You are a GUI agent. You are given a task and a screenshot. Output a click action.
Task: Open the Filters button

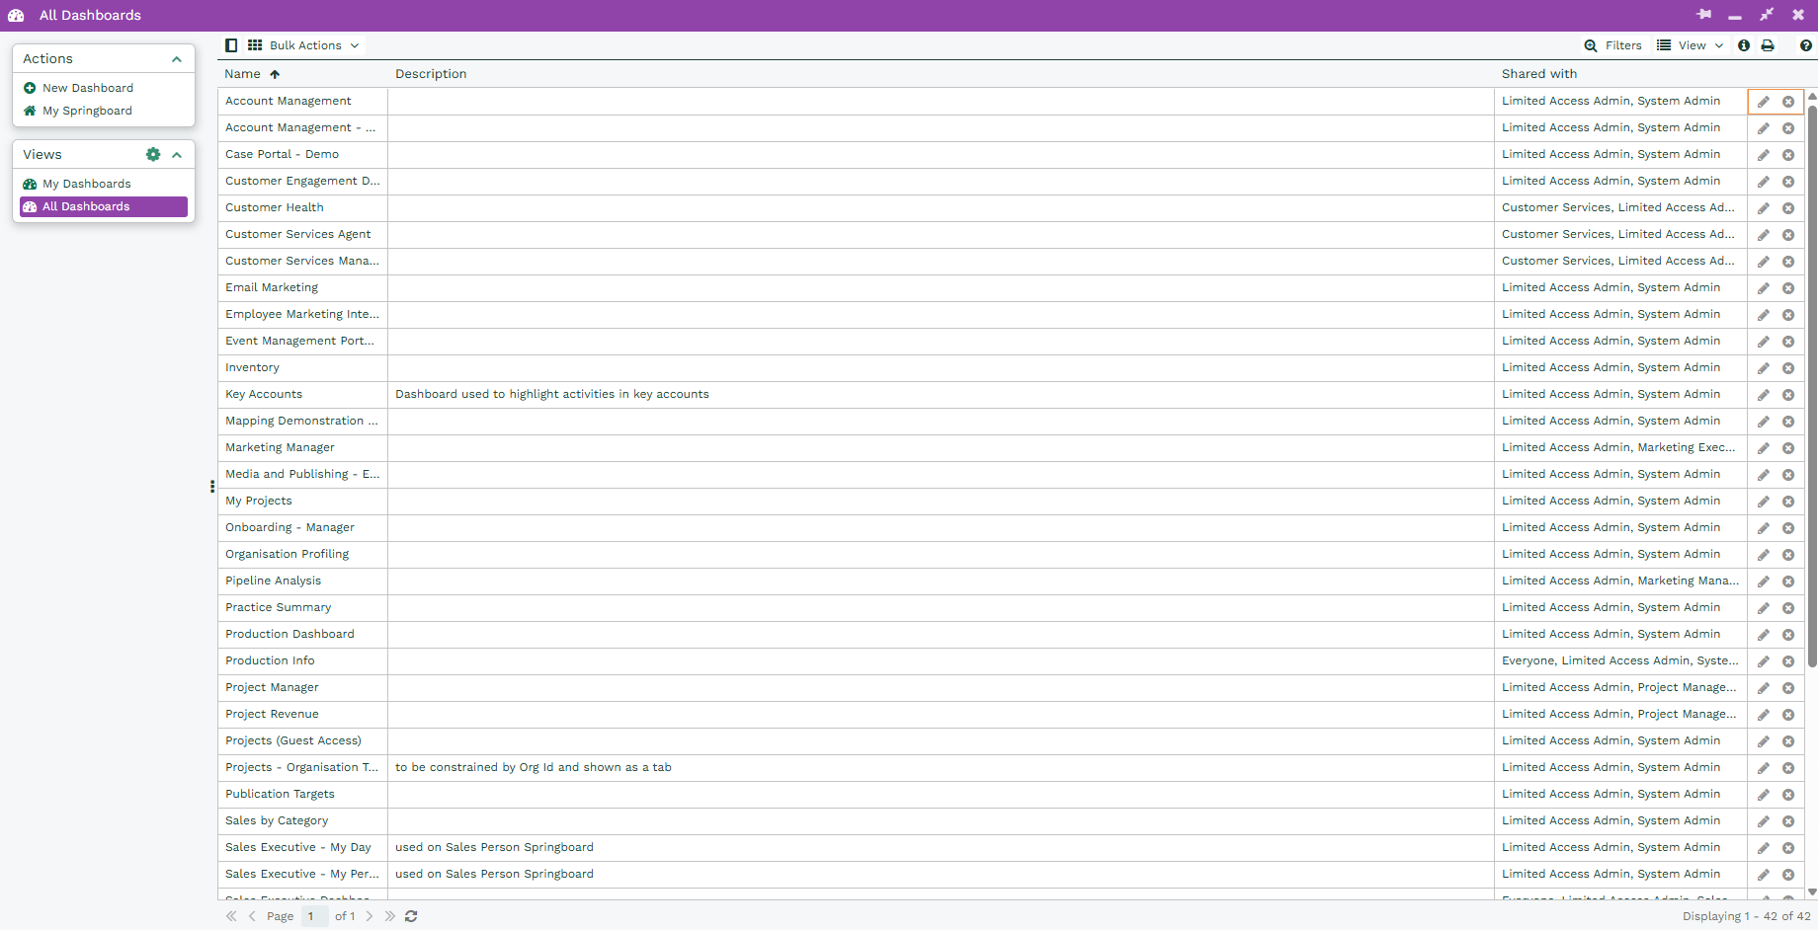pos(1612,45)
